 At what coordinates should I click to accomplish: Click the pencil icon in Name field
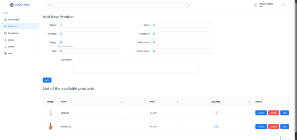(61, 25)
